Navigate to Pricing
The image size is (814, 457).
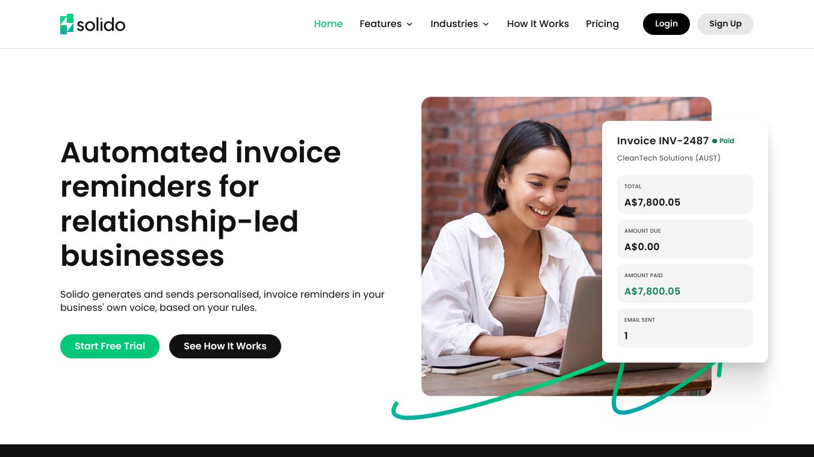602,24
